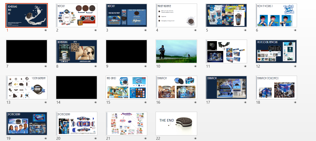316x141 pixels.
Task: Click the transition star under slide 7
Action: coord(46,66)
